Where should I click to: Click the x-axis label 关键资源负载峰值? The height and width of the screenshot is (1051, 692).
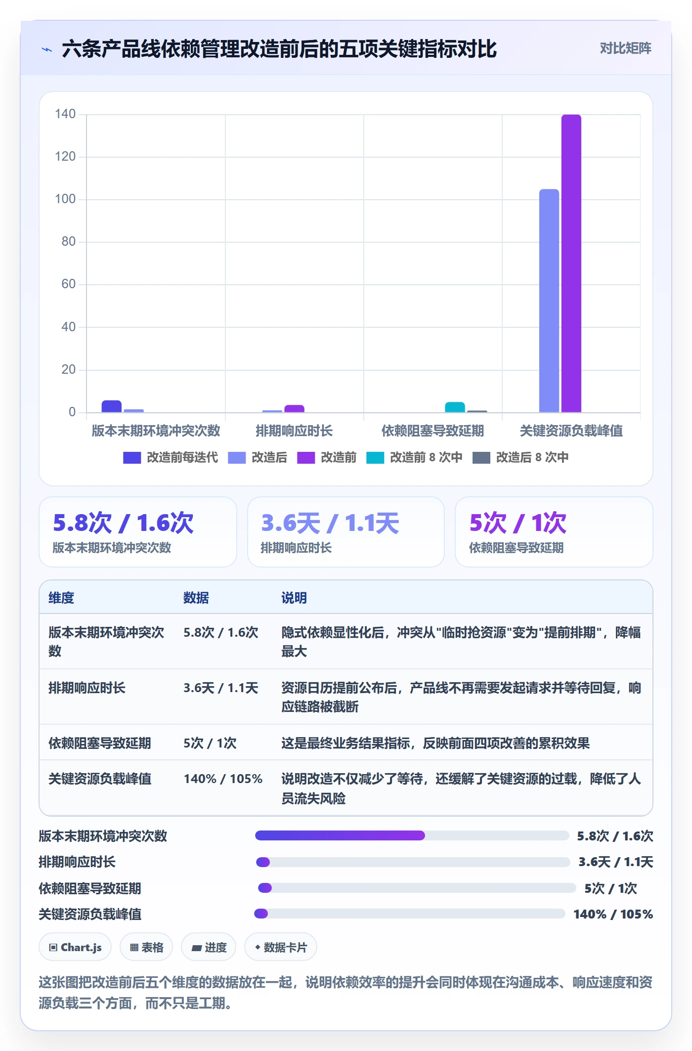click(x=571, y=431)
